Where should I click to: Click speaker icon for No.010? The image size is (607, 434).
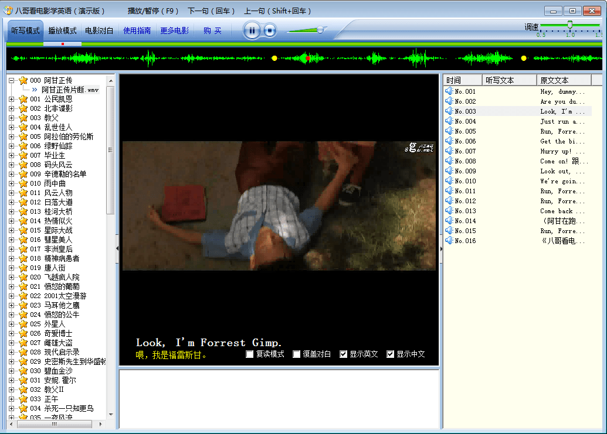click(449, 181)
